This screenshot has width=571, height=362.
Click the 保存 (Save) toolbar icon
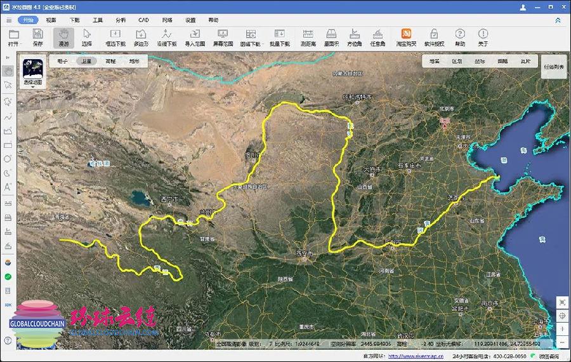click(x=37, y=37)
